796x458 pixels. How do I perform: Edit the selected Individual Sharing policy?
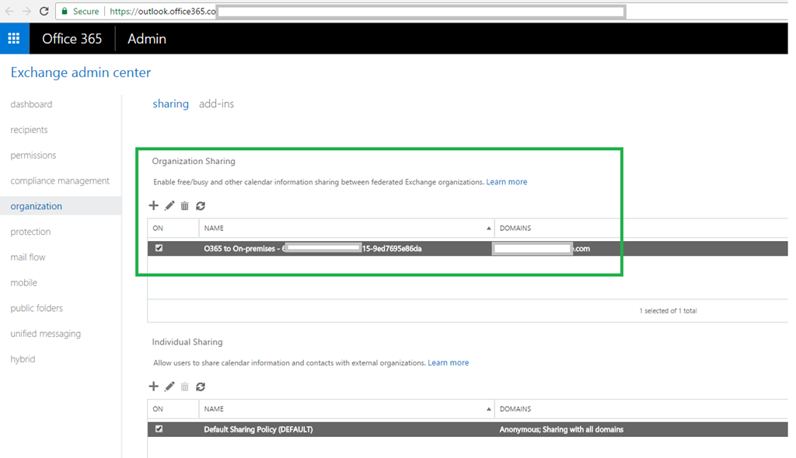coord(169,386)
